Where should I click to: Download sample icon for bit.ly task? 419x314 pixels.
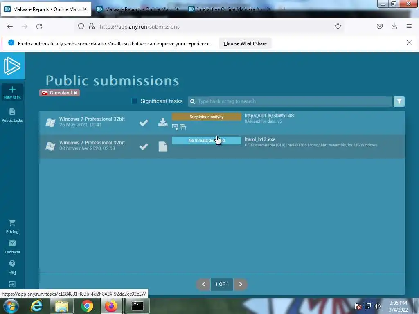pyautogui.click(x=162, y=122)
